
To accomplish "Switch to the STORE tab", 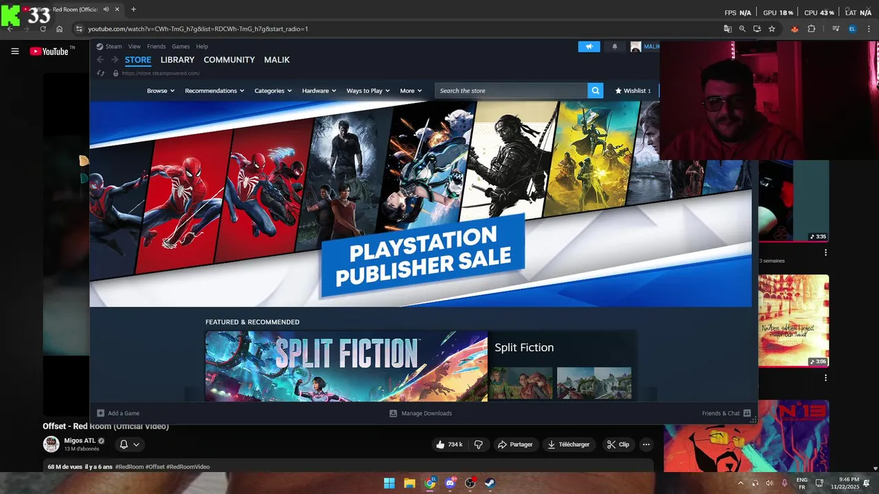I will 138,60.
